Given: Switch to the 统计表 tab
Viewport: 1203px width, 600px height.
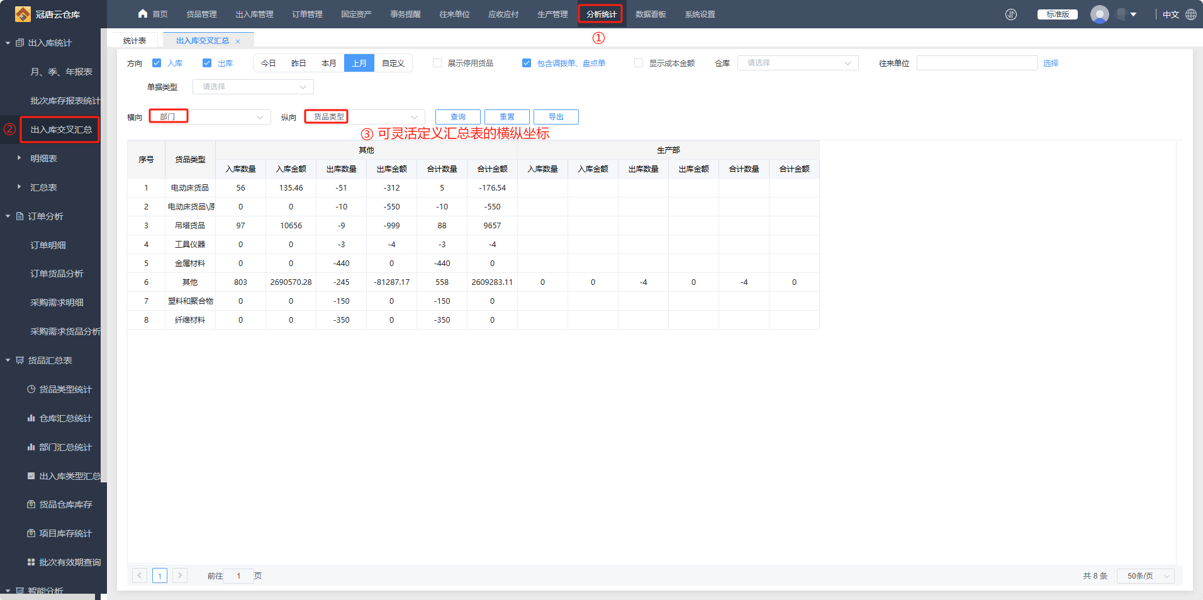Looking at the screenshot, I should point(135,41).
